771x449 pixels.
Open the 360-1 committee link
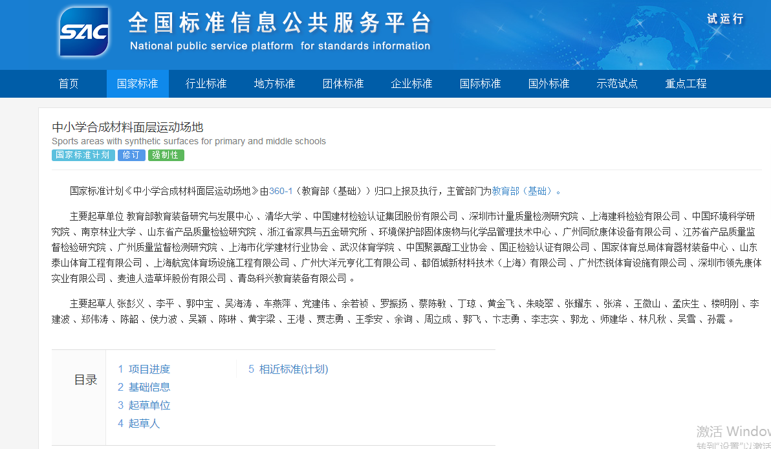(281, 191)
